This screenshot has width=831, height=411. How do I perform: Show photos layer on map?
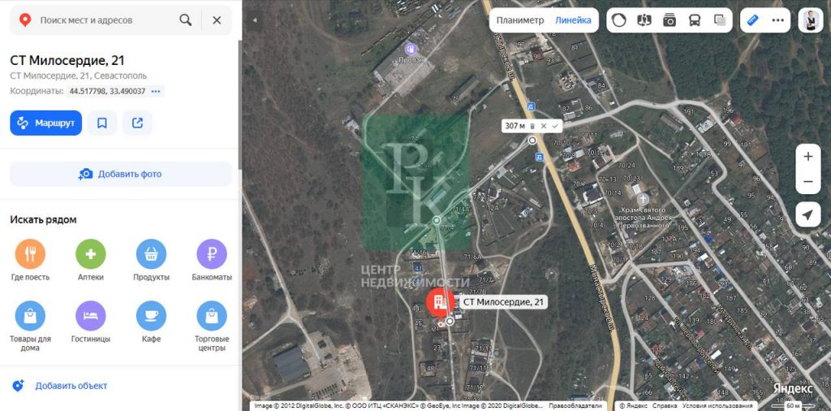click(x=670, y=20)
